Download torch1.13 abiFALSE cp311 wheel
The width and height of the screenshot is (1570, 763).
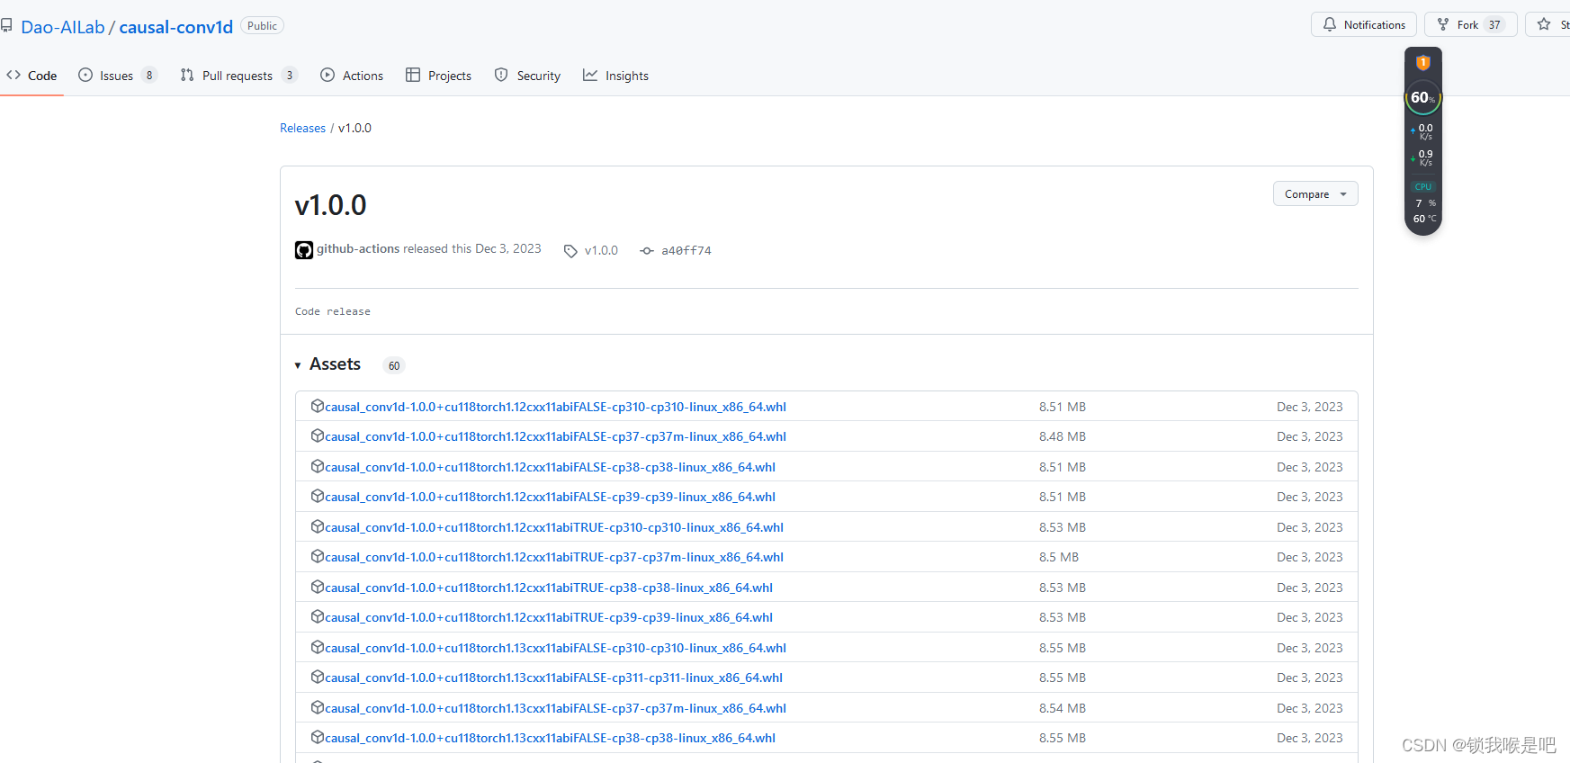pos(553,678)
